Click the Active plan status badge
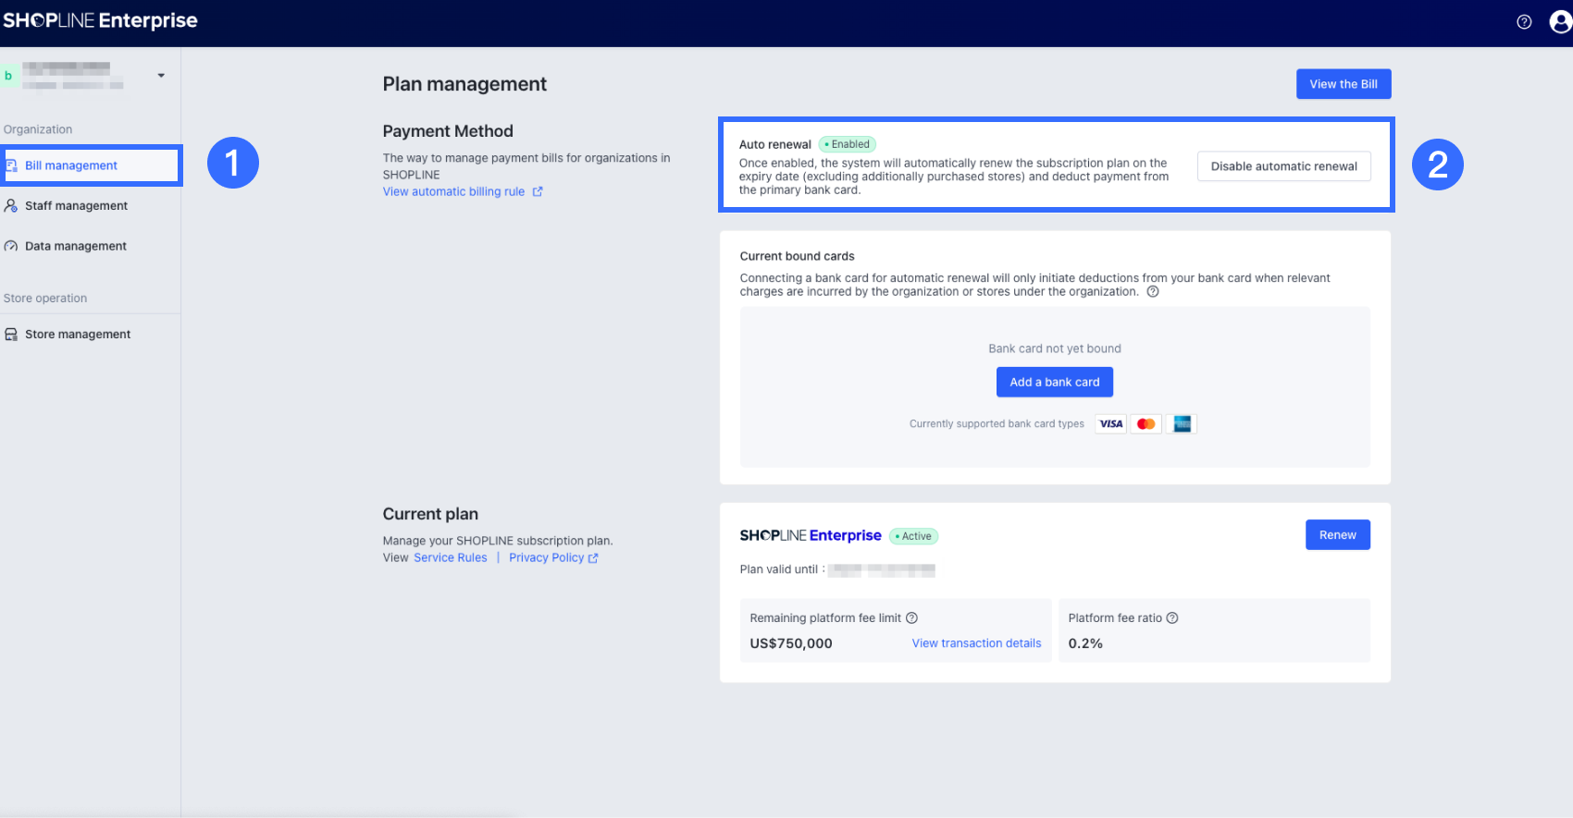The height and width of the screenshot is (818, 1573). point(914,536)
